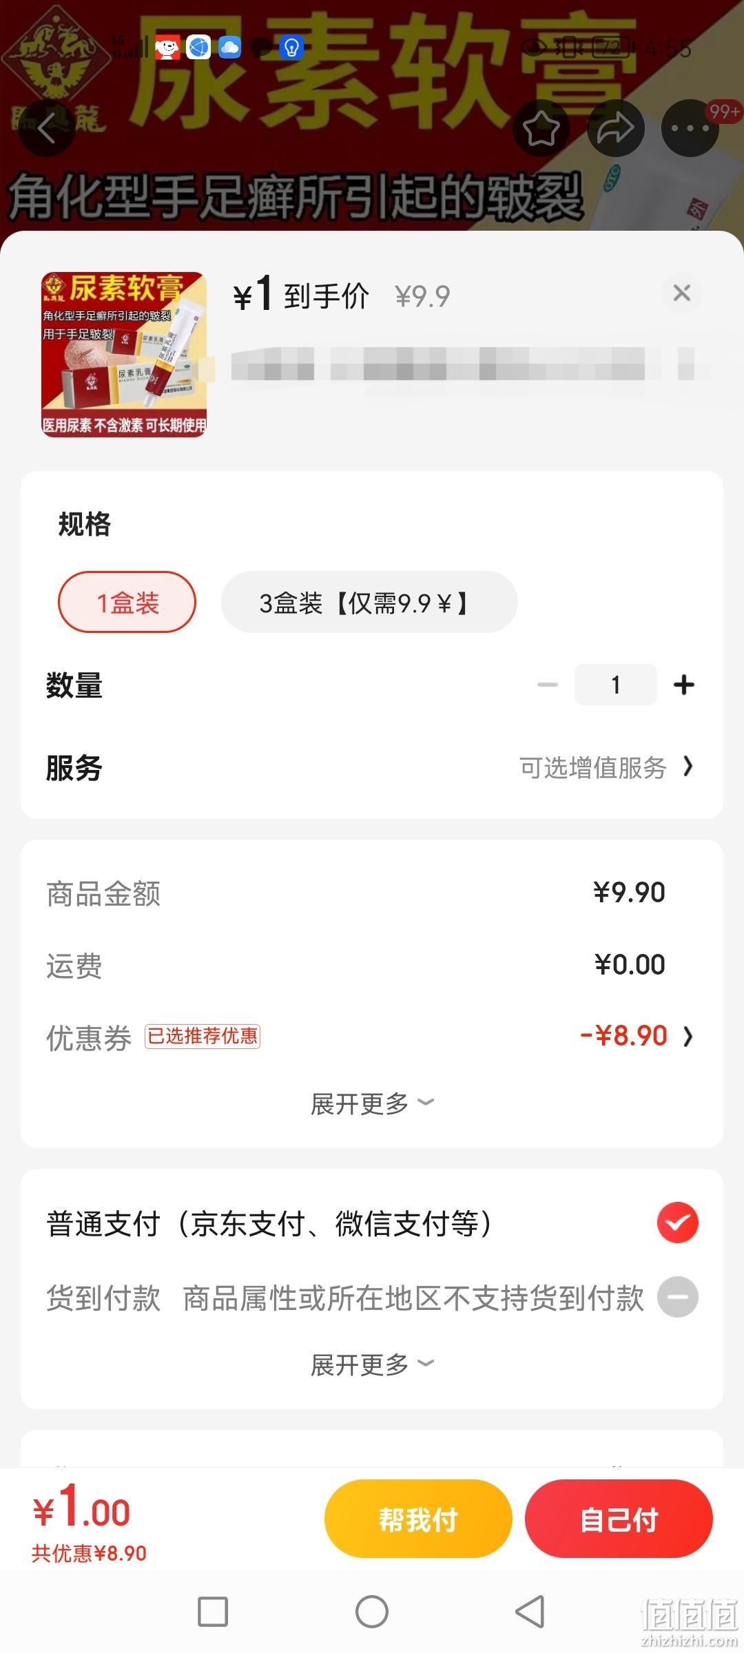Open the three-dot more menu

click(690, 128)
